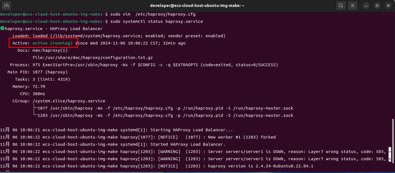Click truncation arrow on server1 DOWN line
Image resolution: width=395 pixels, height=173 pixels.
[x=390, y=152]
